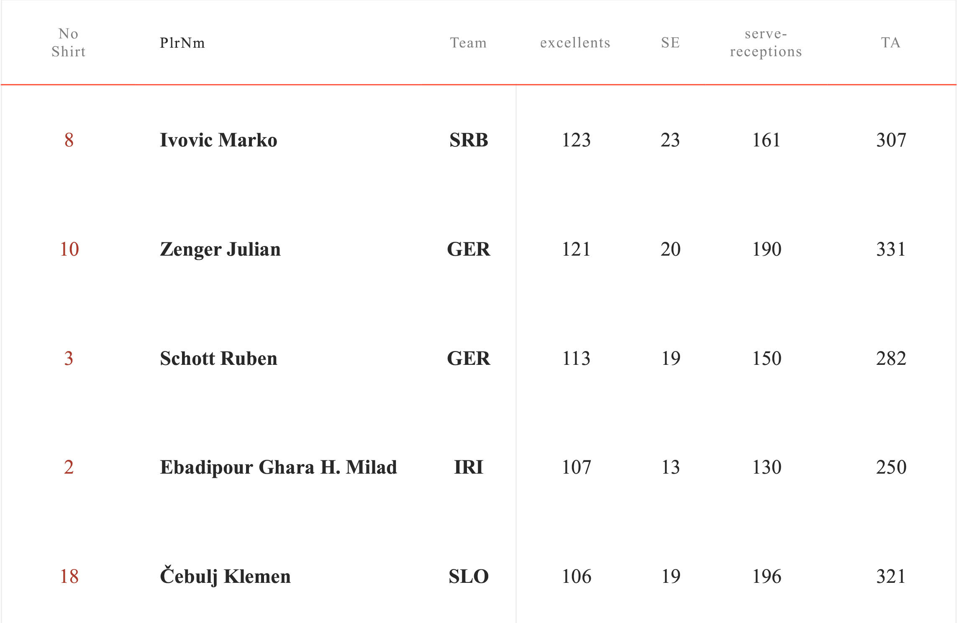Sort by the No Shirt column header

[69, 43]
